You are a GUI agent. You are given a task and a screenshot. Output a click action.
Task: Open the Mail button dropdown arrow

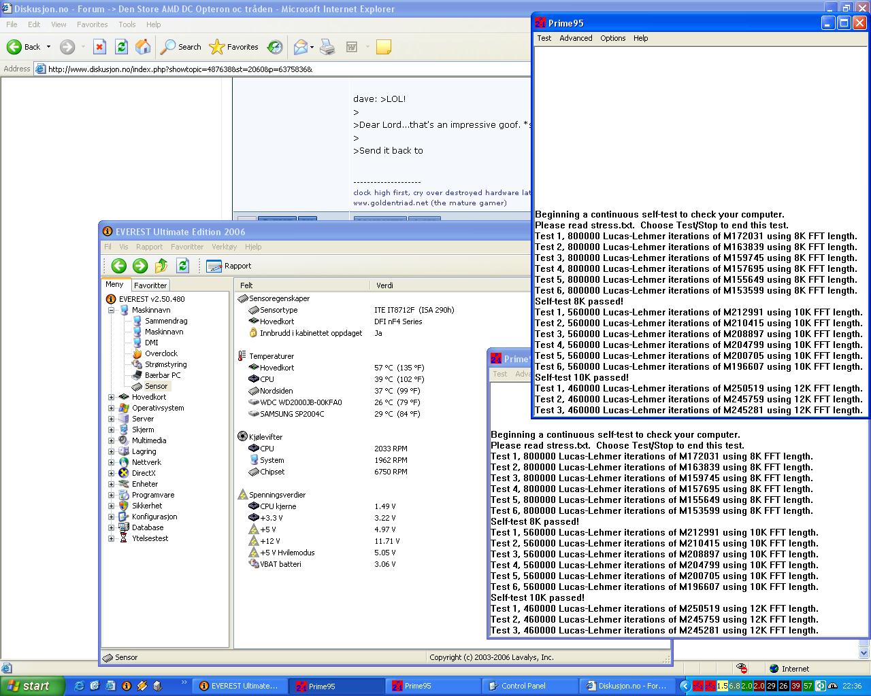pyautogui.click(x=312, y=47)
